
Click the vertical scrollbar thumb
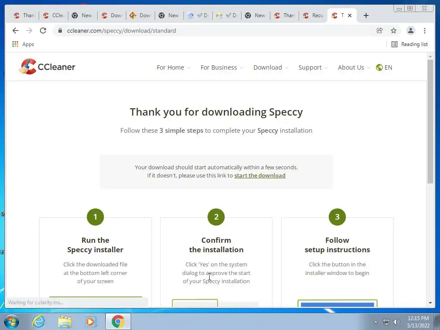click(x=430, y=122)
